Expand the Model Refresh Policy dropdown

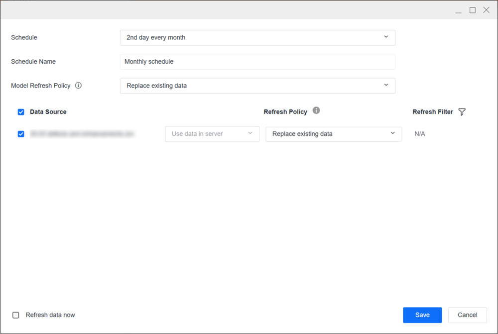pos(257,86)
